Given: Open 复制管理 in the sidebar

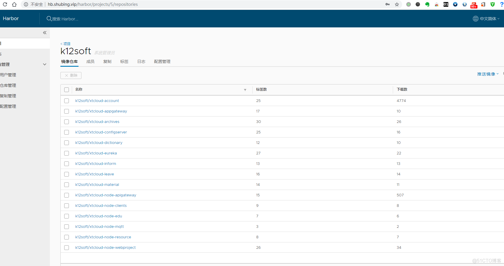Looking at the screenshot, I should 8,96.
